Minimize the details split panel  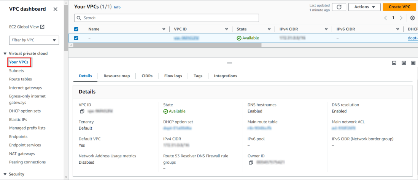pos(394,63)
